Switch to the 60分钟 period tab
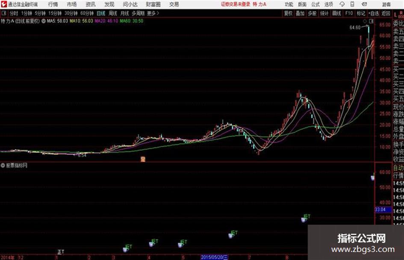The image size is (404, 260). 87,13
